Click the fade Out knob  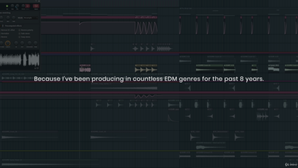[x=22, y=43]
